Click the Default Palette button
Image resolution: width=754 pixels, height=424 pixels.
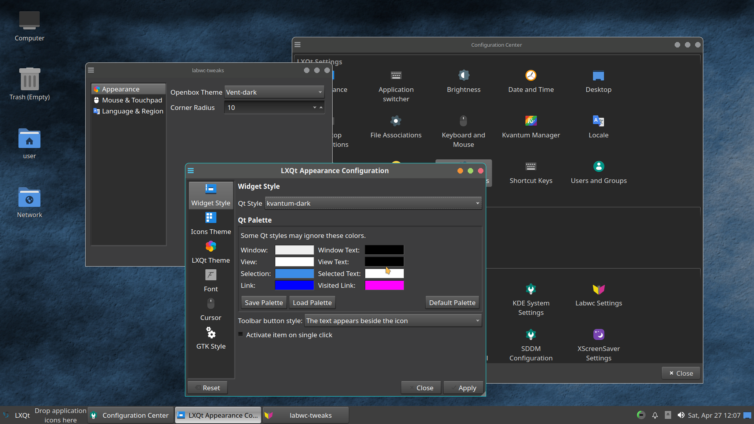click(452, 303)
